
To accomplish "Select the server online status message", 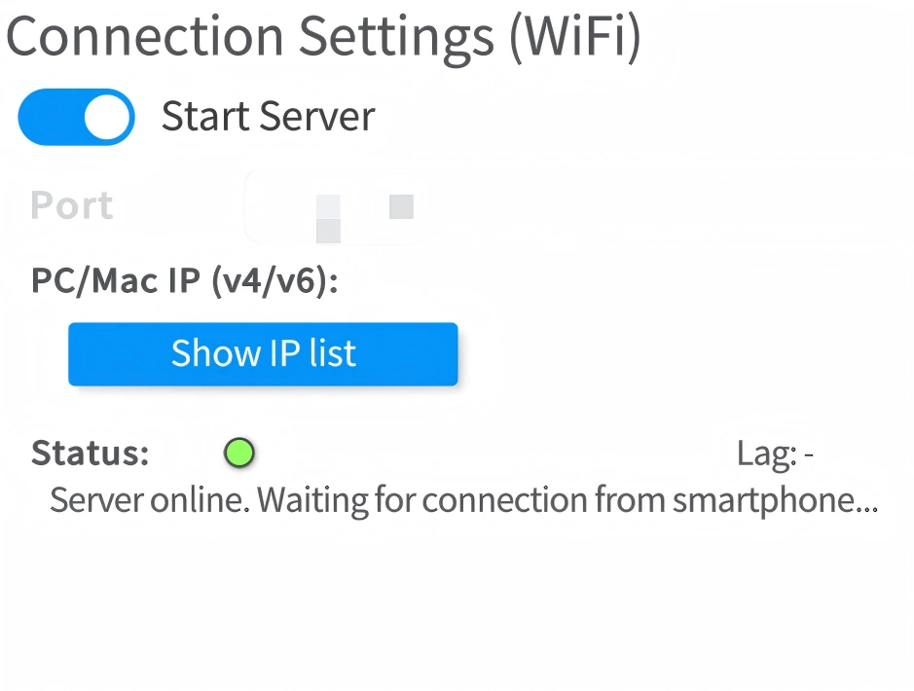I will (x=463, y=499).
